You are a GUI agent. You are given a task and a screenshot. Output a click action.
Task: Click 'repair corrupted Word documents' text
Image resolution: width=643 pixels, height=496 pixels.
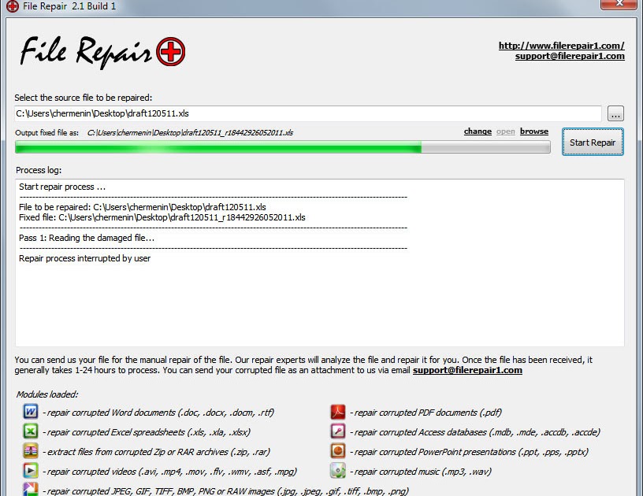tap(158, 413)
